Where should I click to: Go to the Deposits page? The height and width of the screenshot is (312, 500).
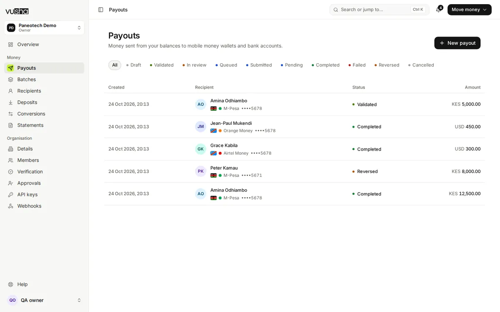[x=44, y=102]
